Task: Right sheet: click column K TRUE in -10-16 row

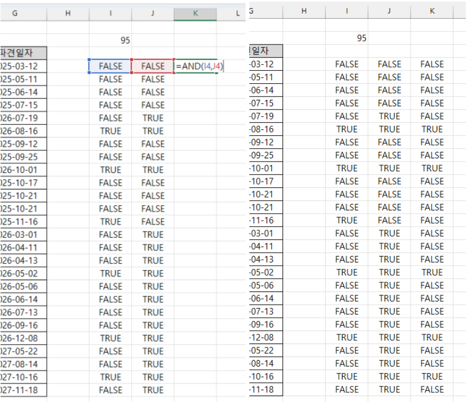Action: [x=432, y=376]
